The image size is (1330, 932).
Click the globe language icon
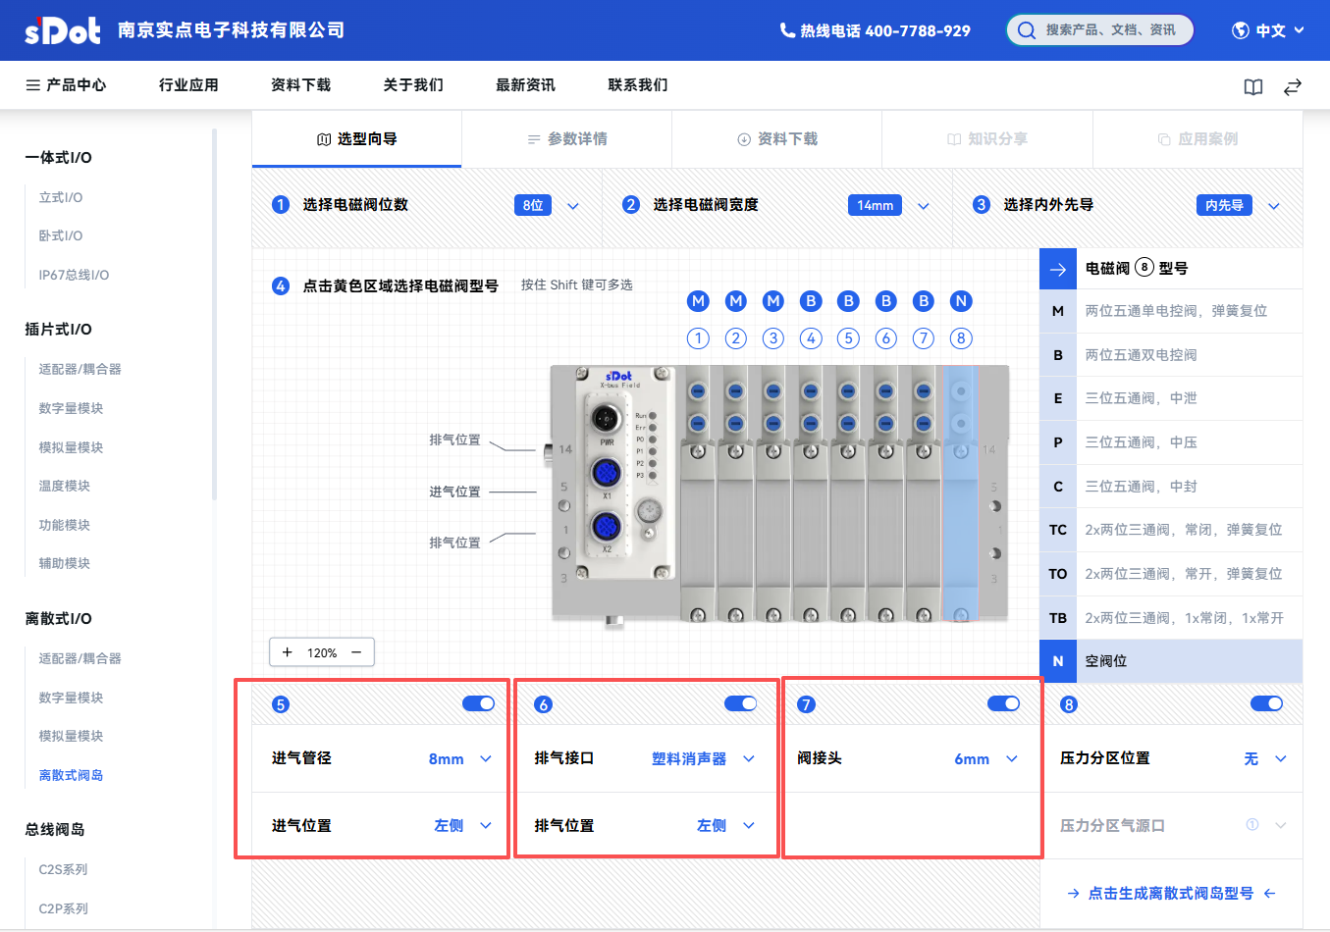(1241, 30)
